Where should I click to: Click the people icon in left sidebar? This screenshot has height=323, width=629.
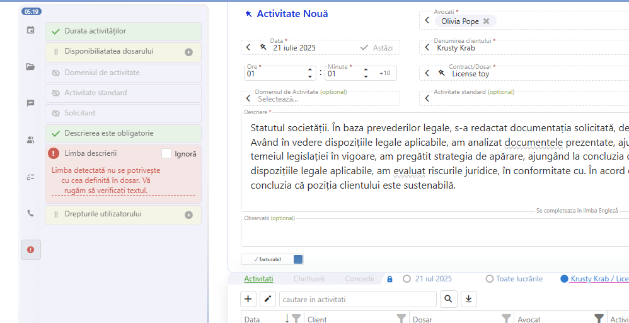[30, 140]
